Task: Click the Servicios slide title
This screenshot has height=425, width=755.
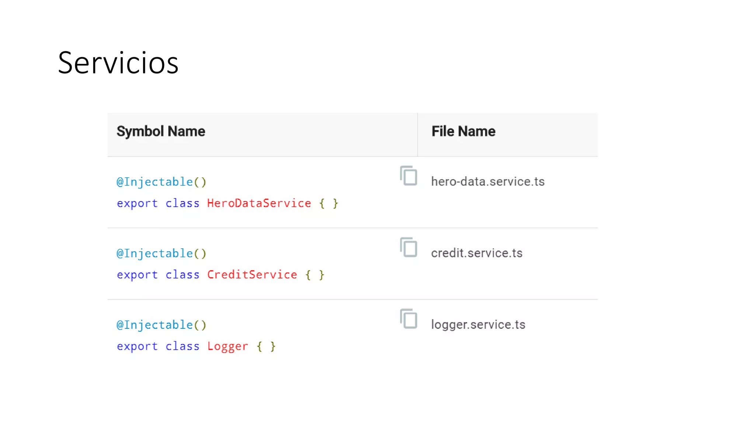Action: coord(118,63)
